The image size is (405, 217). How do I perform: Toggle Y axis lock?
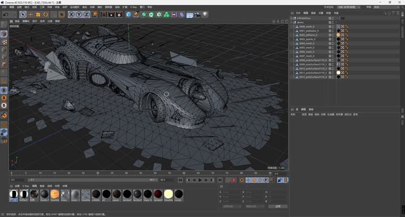click(79, 15)
